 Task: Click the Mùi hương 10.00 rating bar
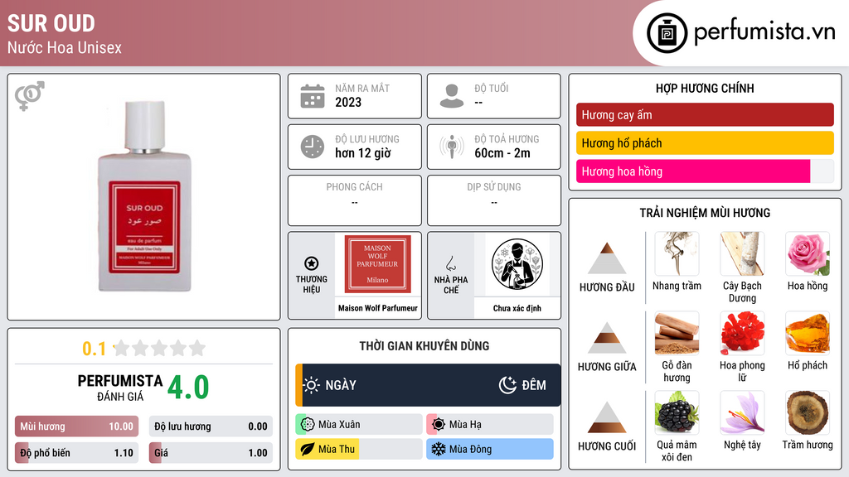(76, 426)
